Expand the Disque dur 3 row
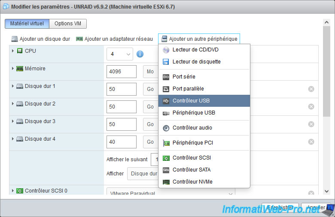 13,121
